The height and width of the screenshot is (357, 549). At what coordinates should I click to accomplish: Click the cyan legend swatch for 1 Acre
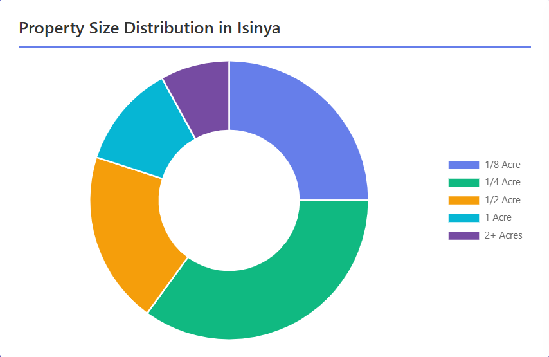click(x=464, y=217)
